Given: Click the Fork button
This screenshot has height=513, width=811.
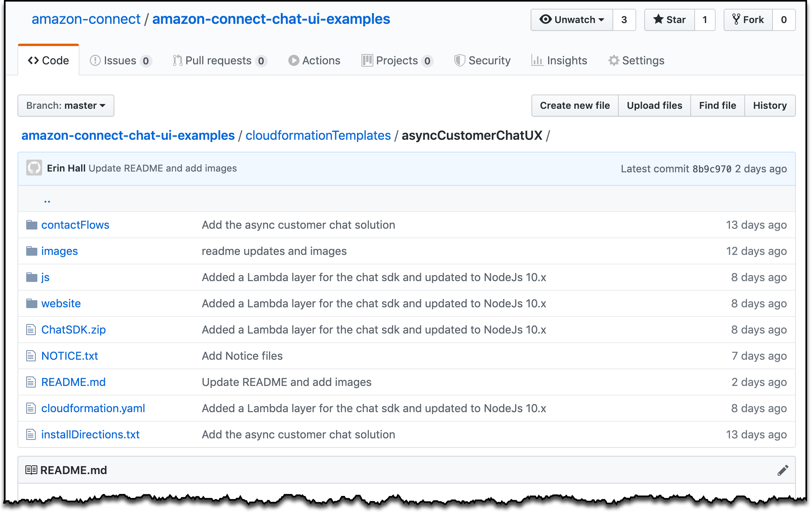Looking at the screenshot, I should [x=748, y=20].
